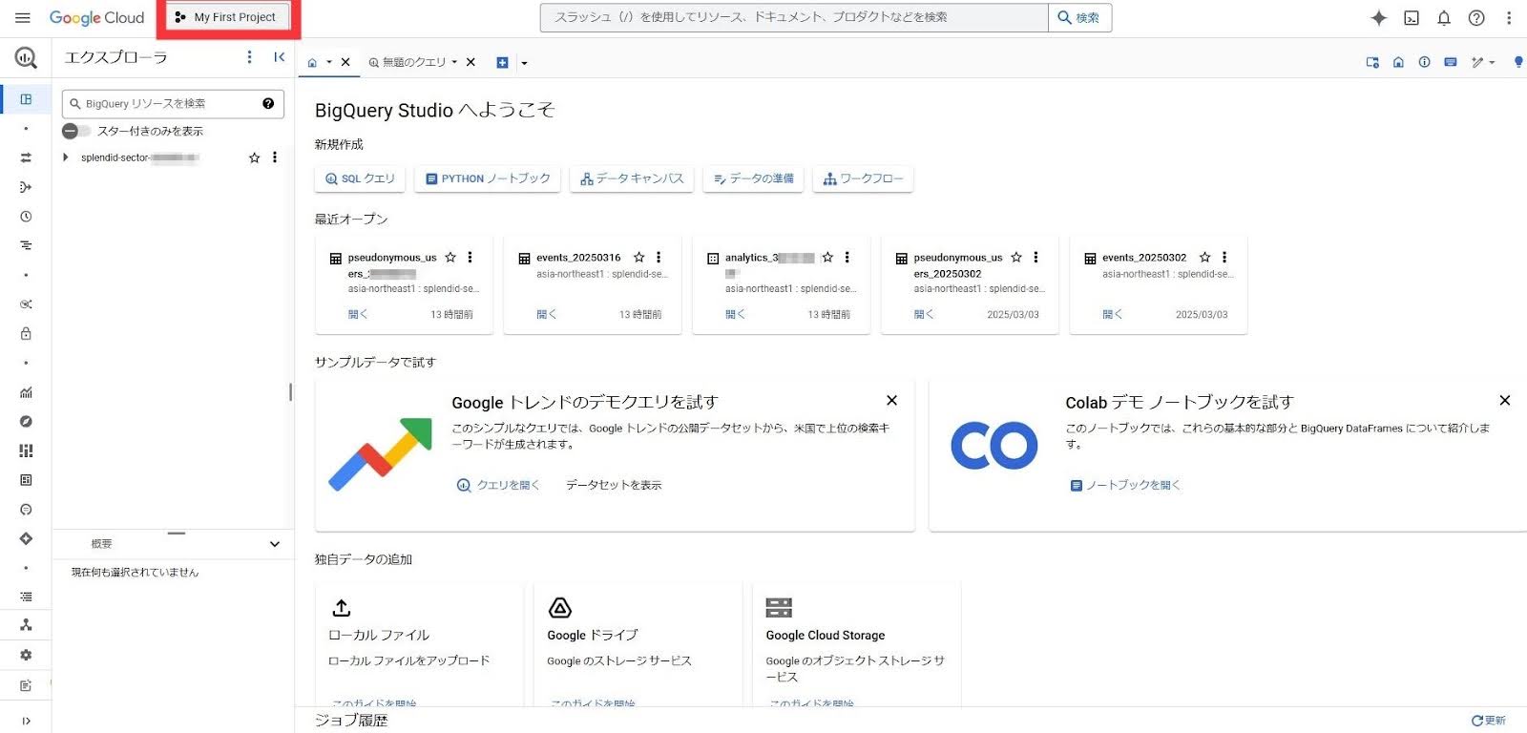This screenshot has height=733, width=1527.
Task: Open the My First Project selector
Action: click(x=228, y=17)
